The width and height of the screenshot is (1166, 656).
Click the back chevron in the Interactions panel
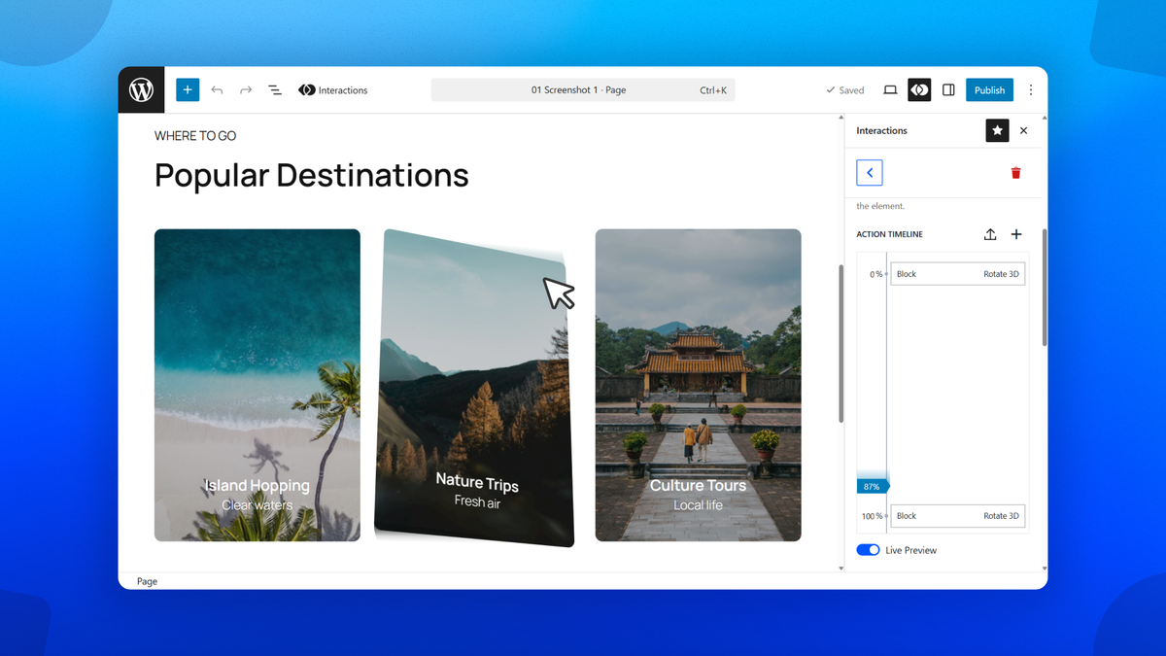pos(869,172)
